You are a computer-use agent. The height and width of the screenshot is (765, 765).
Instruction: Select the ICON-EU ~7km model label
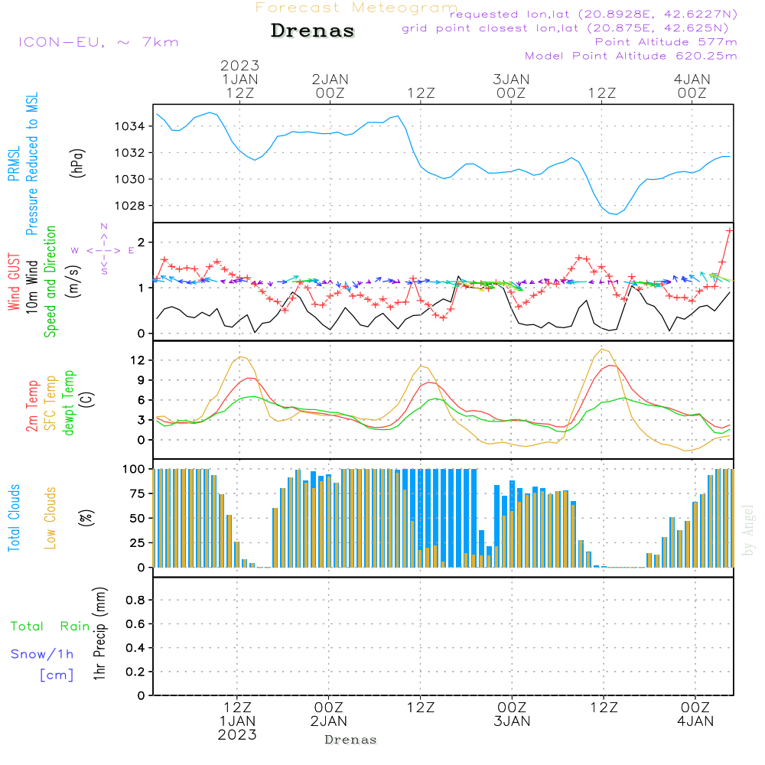[x=98, y=42]
